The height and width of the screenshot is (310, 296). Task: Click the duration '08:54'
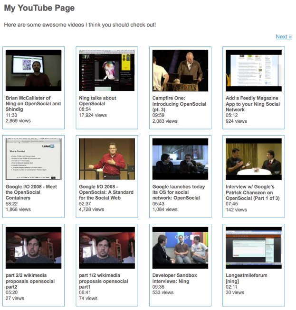coord(85,109)
